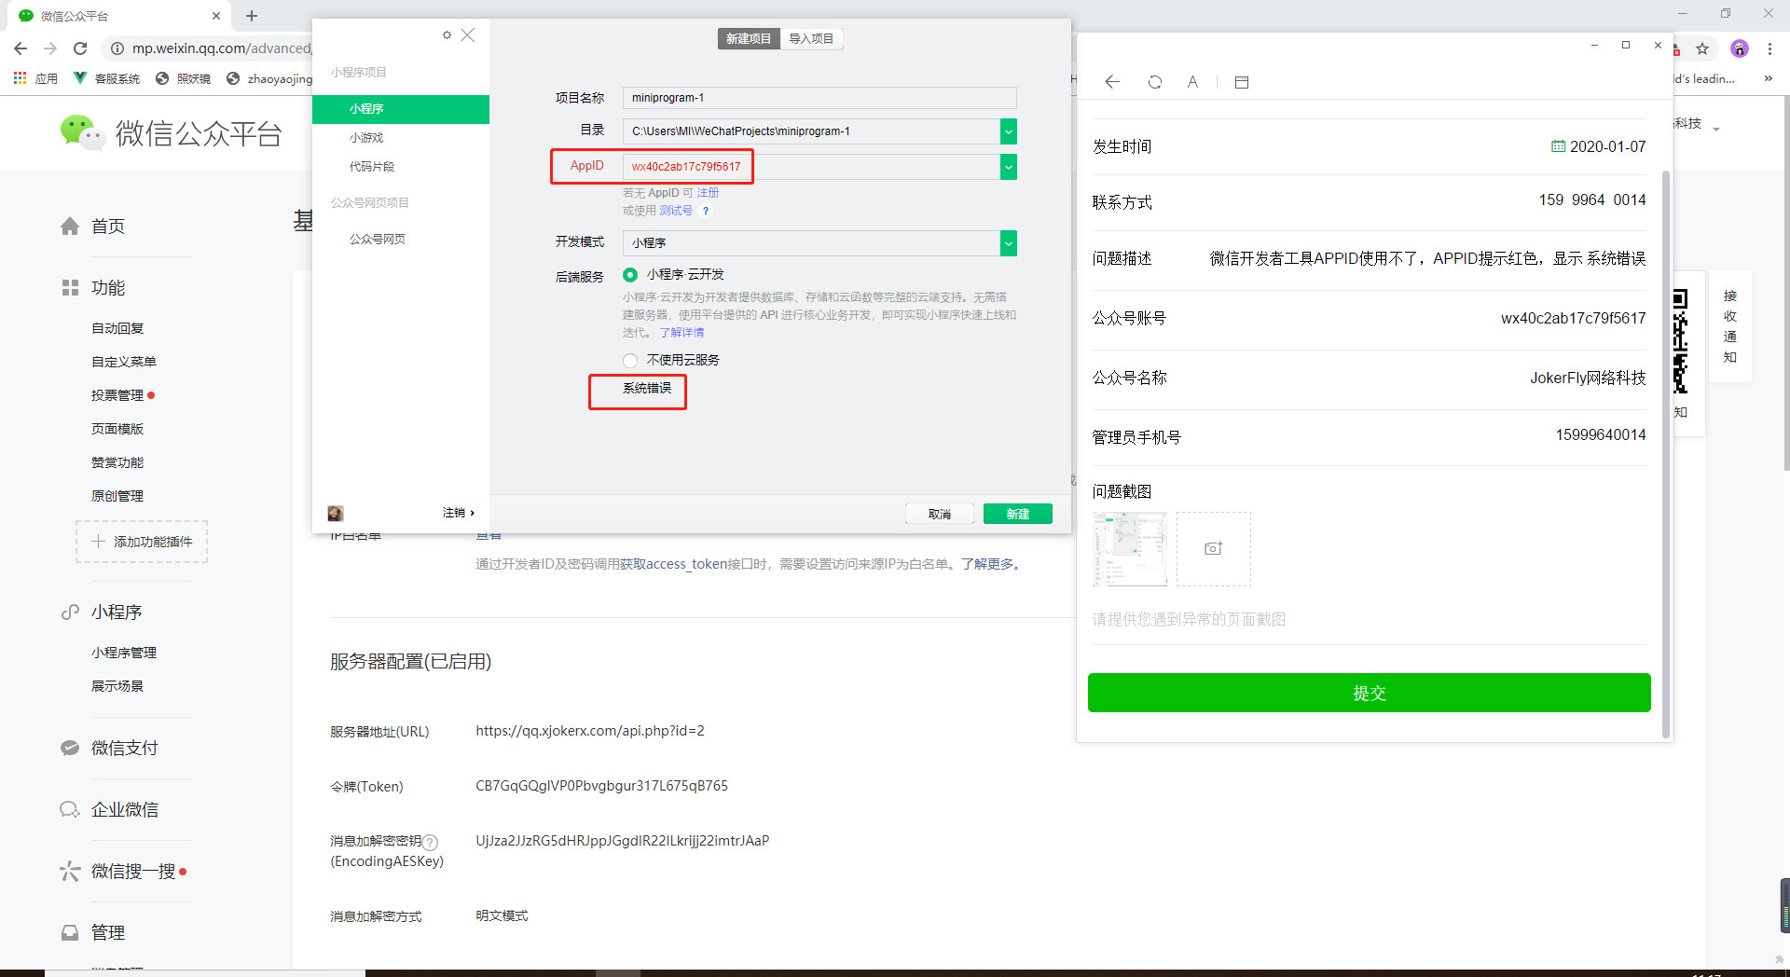Open 页面模版 in the sidebar
The width and height of the screenshot is (1790, 977).
click(117, 429)
